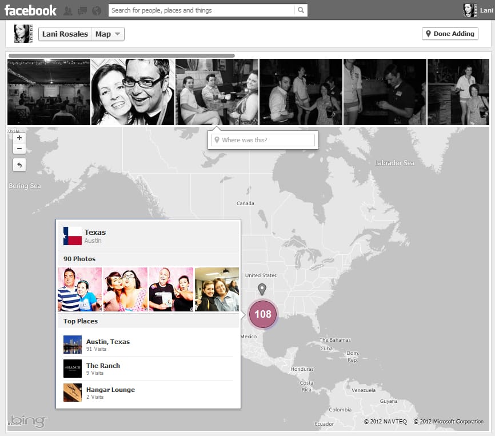This screenshot has width=495, height=436.
Task: Select the couple selfie photo thumbnail
Action: pyautogui.click(x=133, y=91)
